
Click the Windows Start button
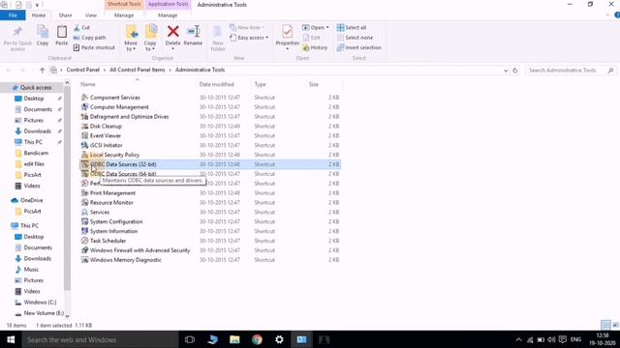(x=11, y=339)
